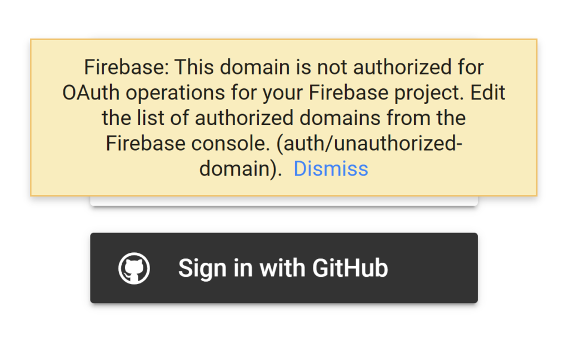Click the GitHub octocat logo icon
Viewport: 569px width, 354px height.
(x=134, y=268)
